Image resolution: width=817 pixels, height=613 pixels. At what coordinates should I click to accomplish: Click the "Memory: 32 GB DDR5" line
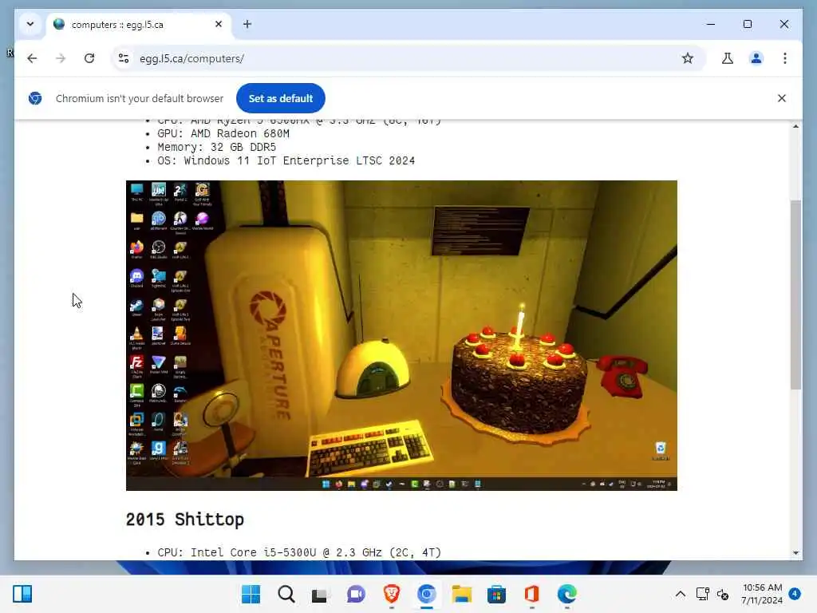(x=217, y=147)
